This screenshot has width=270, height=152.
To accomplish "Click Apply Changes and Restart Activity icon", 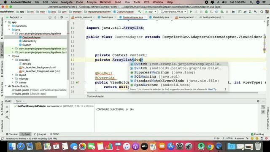I will click(x=196, y=12).
